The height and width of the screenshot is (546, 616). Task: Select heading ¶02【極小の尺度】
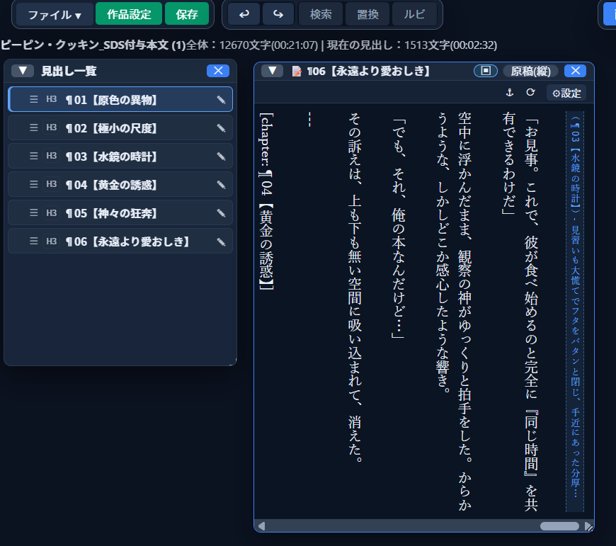pyautogui.click(x=120, y=128)
